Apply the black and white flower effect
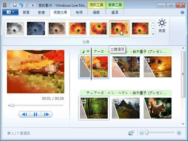Viewport: 188px width, 141px height. click(15, 28)
